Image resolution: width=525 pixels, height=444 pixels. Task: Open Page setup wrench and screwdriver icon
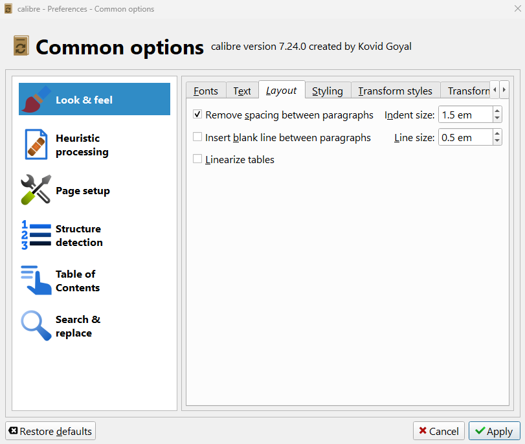click(x=36, y=190)
